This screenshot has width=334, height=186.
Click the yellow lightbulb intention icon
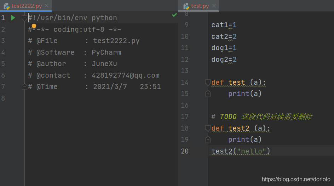tap(34, 26)
